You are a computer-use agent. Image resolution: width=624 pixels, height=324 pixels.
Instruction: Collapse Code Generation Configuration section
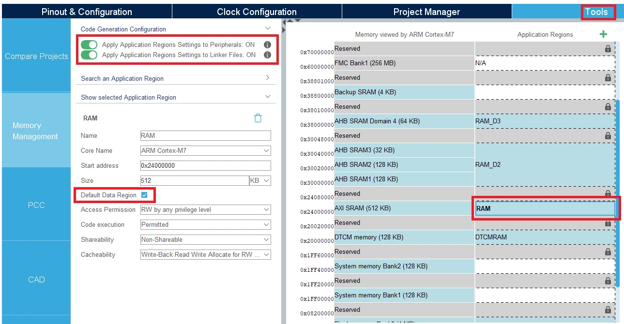(268, 29)
